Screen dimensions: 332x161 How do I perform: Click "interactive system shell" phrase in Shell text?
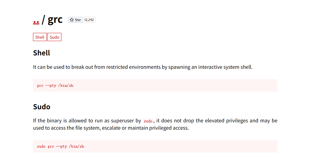coord(225,67)
